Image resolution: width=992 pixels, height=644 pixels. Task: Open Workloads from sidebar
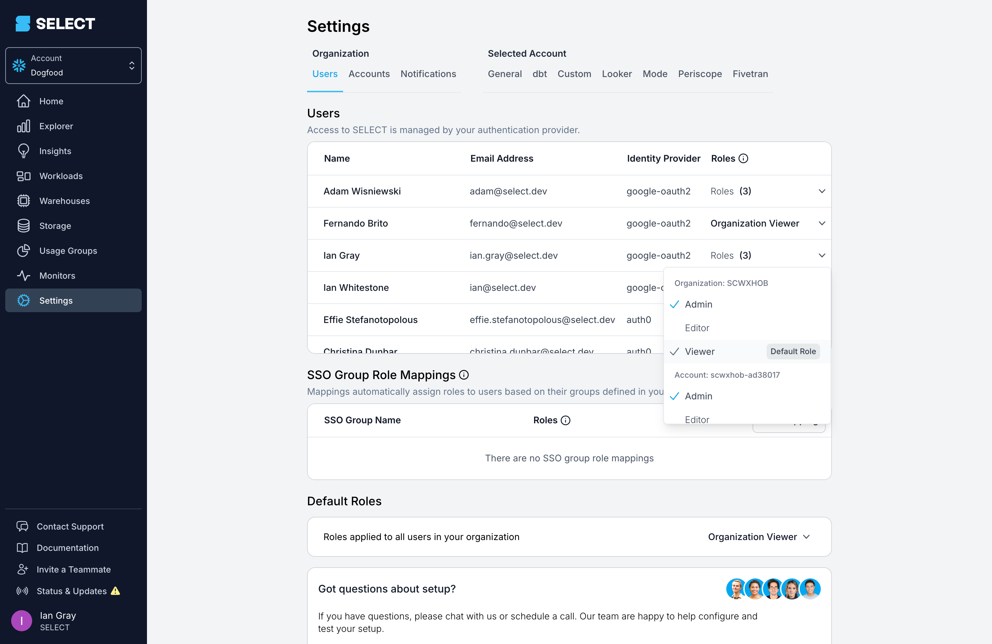(x=61, y=176)
